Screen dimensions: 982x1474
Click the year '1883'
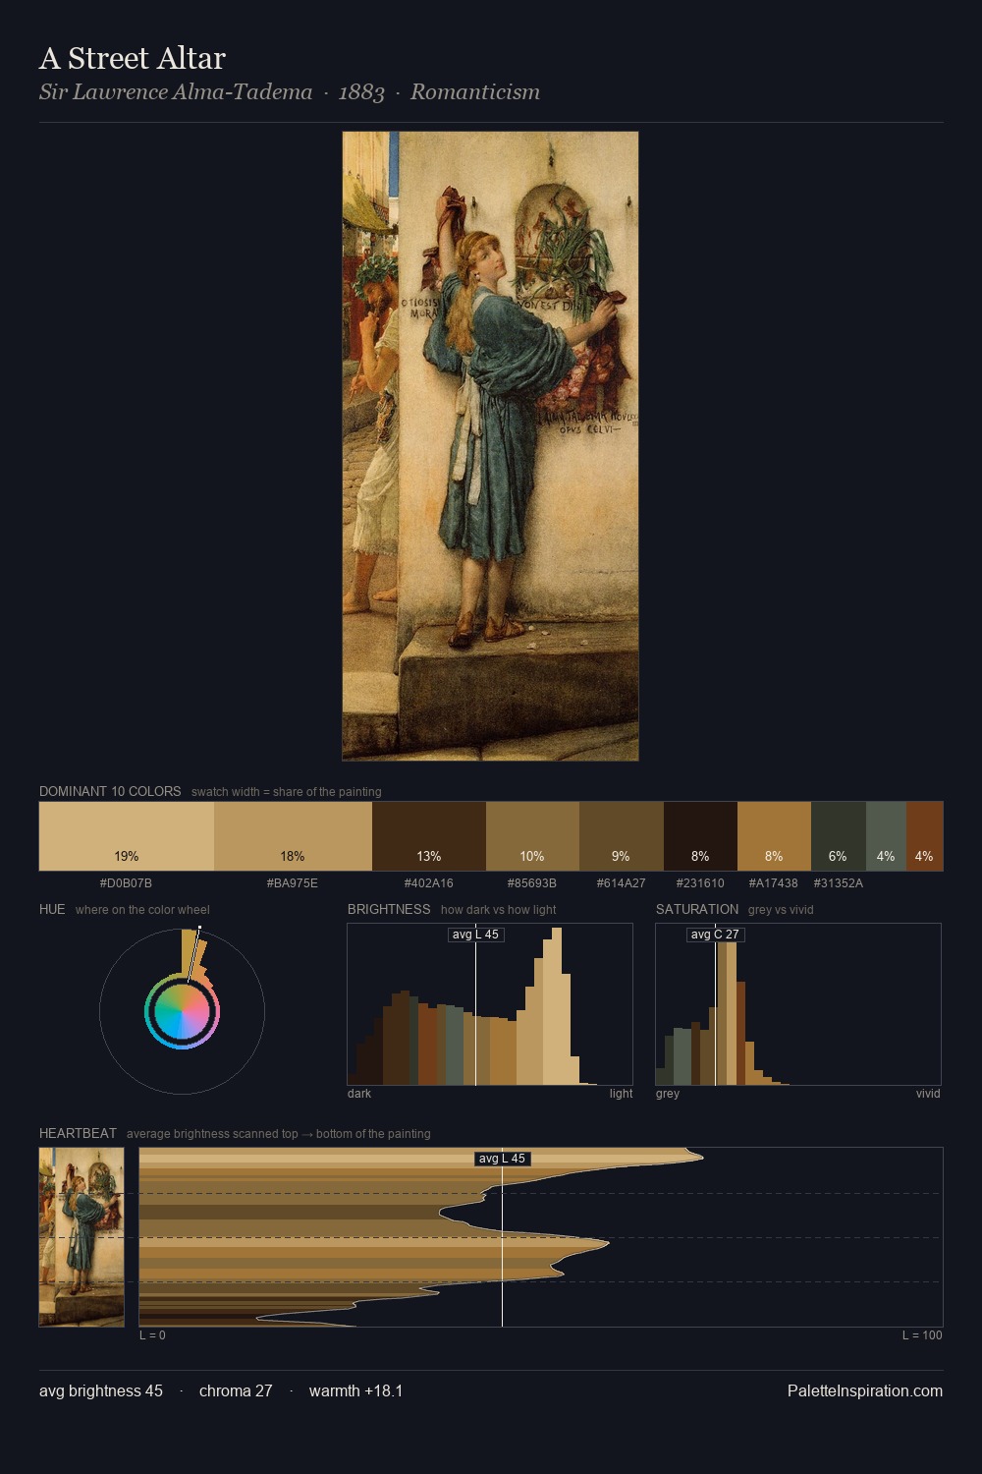point(361,92)
